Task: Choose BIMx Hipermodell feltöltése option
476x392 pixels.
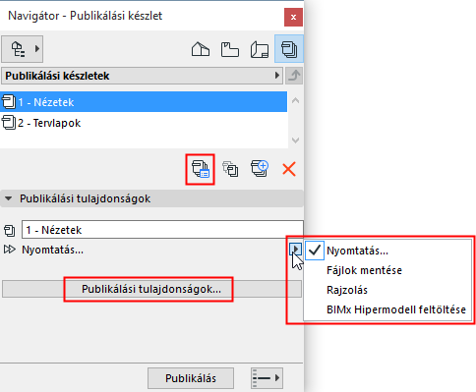Action: point(388,309)
